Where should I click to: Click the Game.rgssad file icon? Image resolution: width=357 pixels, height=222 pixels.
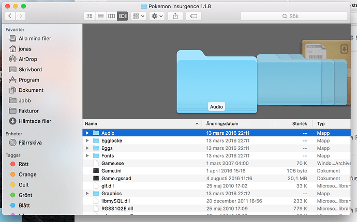[x=96, y=178]
